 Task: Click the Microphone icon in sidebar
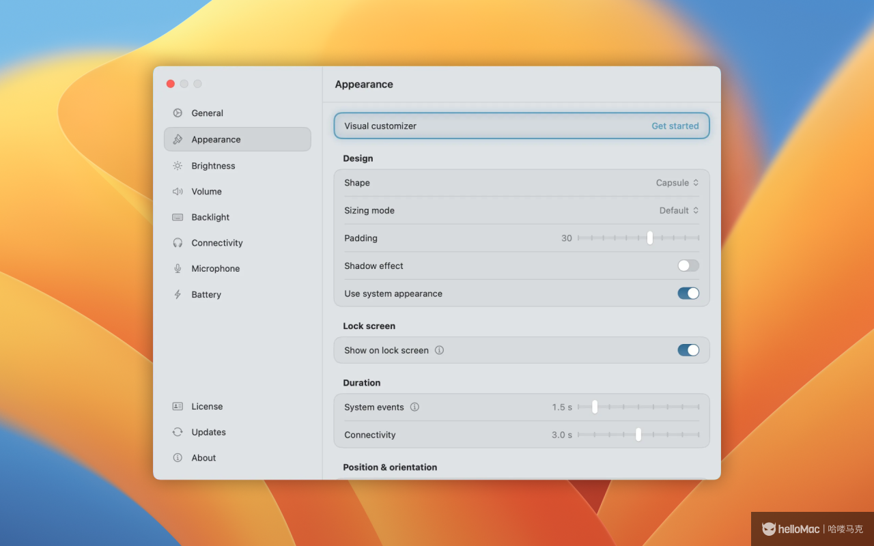click(178, 269)
